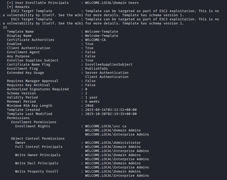227x180 pixels.
Task: Click the template index number 33
Action: [x=5, y=28]
